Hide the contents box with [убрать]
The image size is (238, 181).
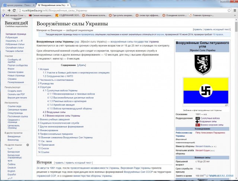pos(81,65)
